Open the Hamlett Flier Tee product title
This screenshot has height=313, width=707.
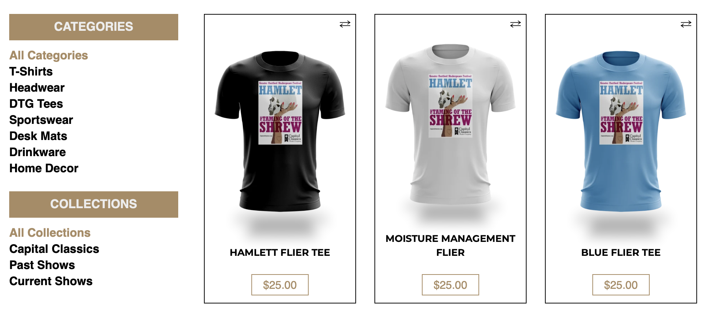coord(280,253)
